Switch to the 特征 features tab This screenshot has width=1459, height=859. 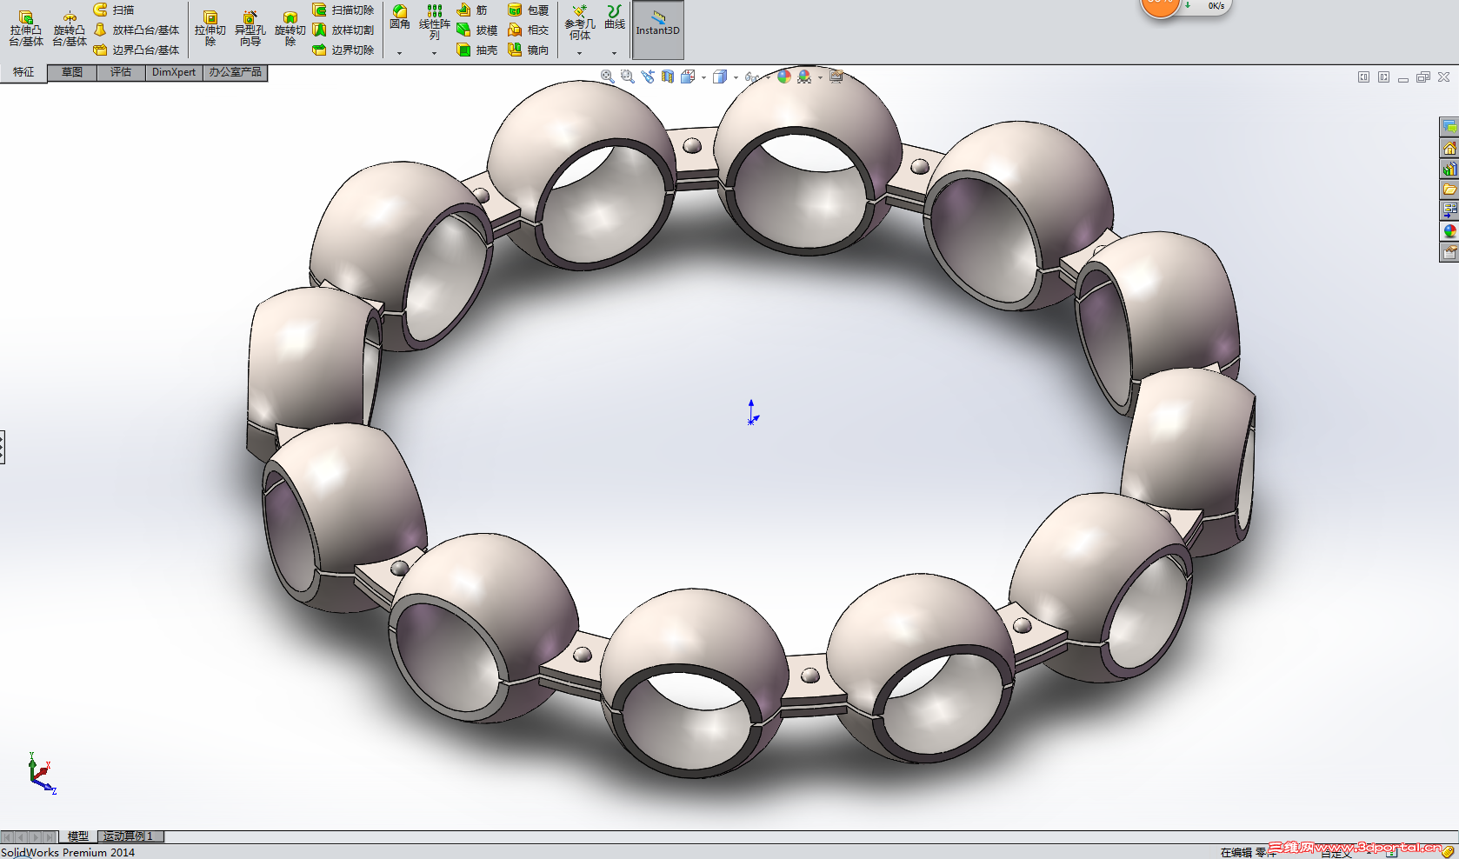pos(23,72)
